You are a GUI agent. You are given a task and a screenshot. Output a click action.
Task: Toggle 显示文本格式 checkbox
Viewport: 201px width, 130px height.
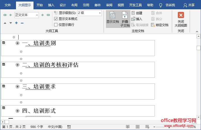coord(56,19)
